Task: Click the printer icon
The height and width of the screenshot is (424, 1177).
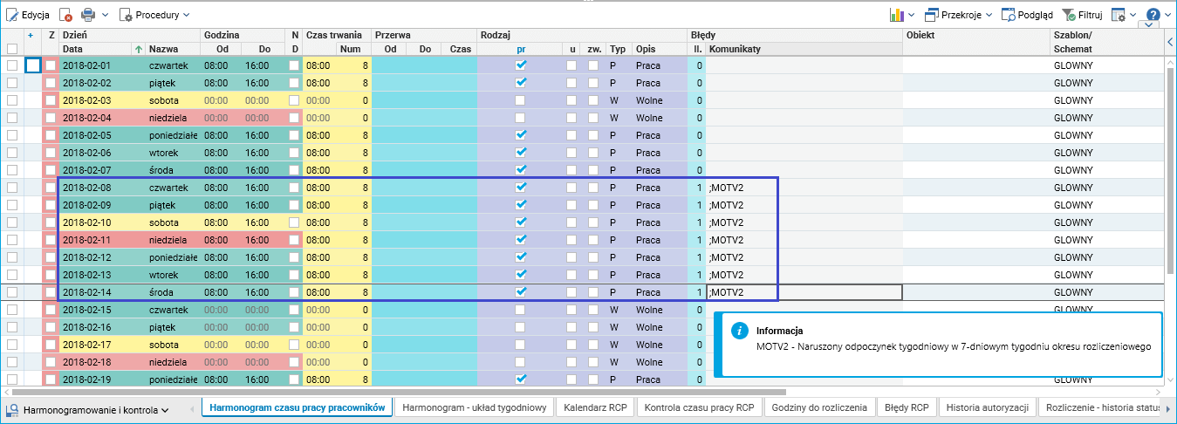Action: click(88, 15)
